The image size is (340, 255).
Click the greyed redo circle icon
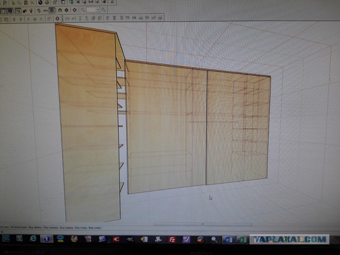pyautogui.click(x=47, y=2)
